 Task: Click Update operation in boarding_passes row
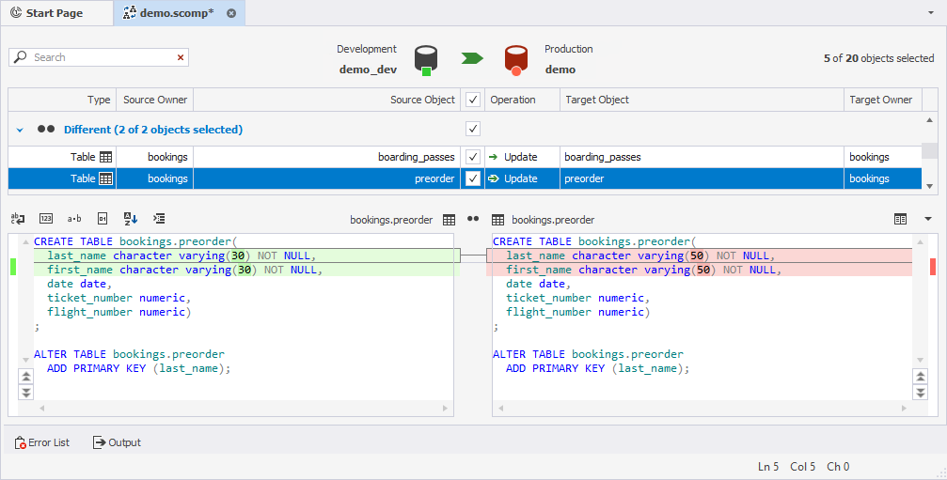pyautogui.click(x=521, y=157)
